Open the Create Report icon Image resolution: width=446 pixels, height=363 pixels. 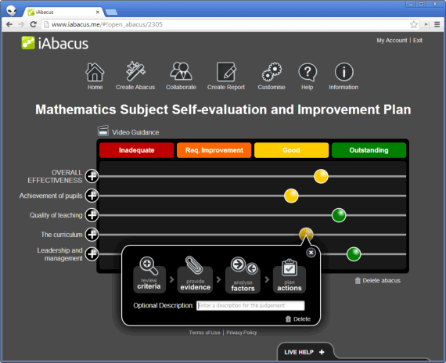click(226, 72)
